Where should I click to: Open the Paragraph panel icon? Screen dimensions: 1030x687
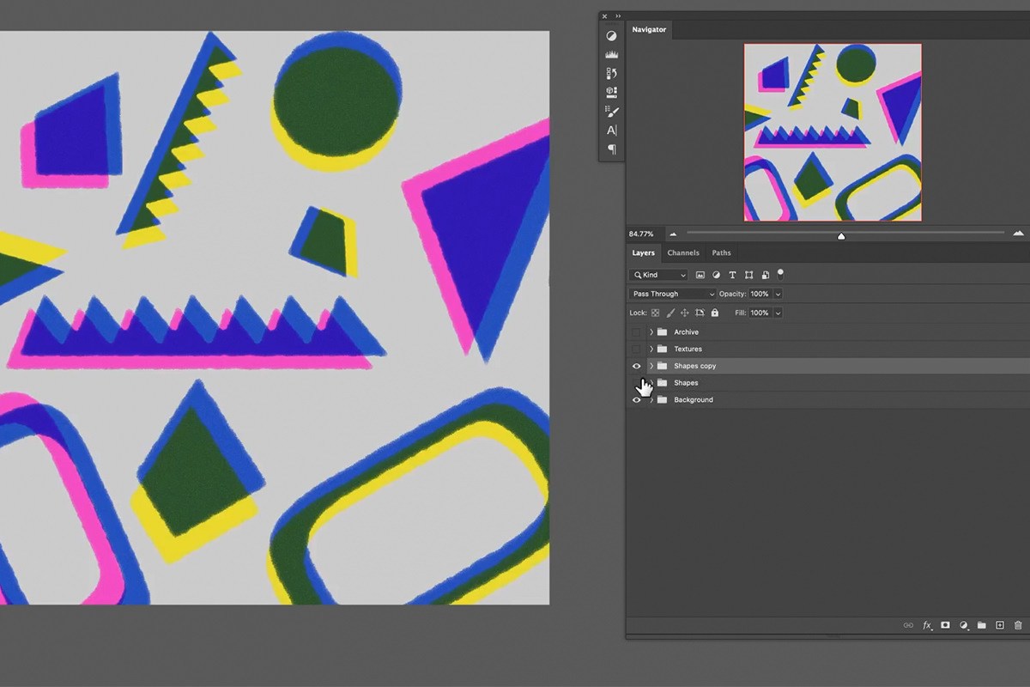tap(611, 149)
